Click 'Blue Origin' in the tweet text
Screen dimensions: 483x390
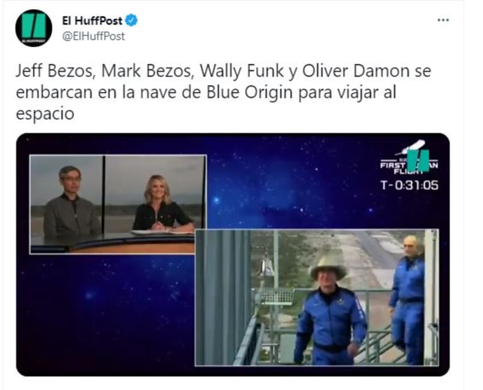249,92
